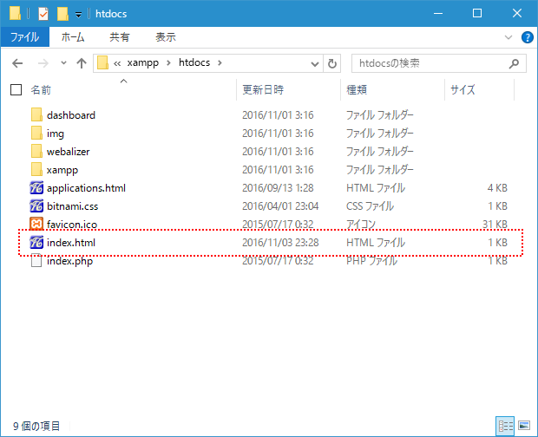This screenshot has height=437, width=538.
Task: Click the index.php blank file icon
Action: click(36, 261)
